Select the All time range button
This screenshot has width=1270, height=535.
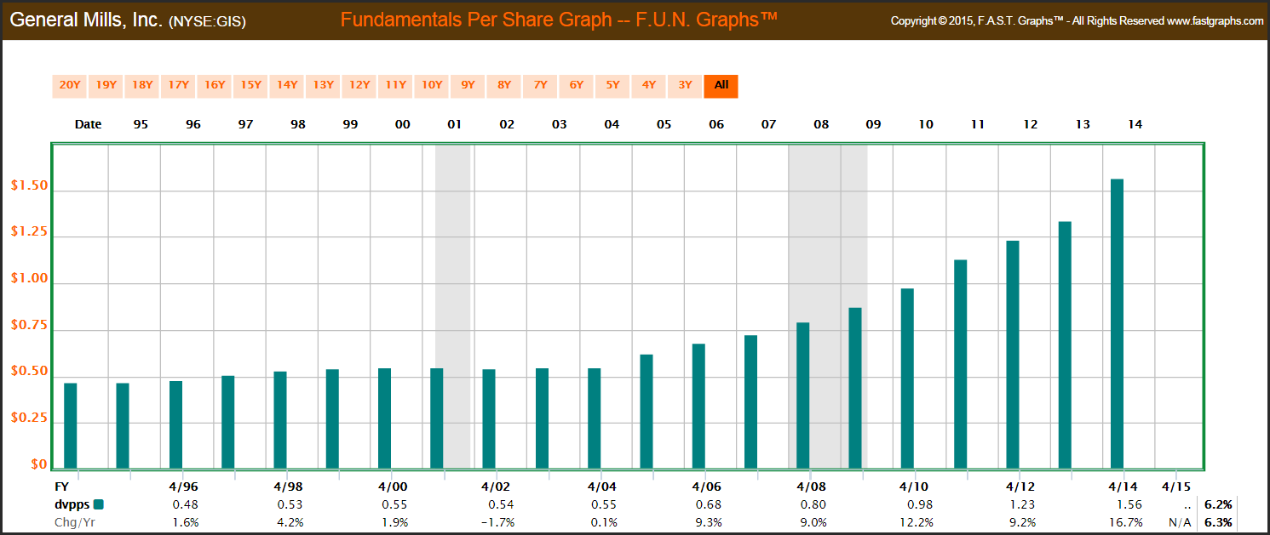[x=721, y=85]
